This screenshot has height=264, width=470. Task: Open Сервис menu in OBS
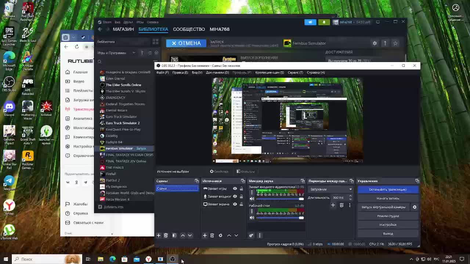[x=296, y=73]
